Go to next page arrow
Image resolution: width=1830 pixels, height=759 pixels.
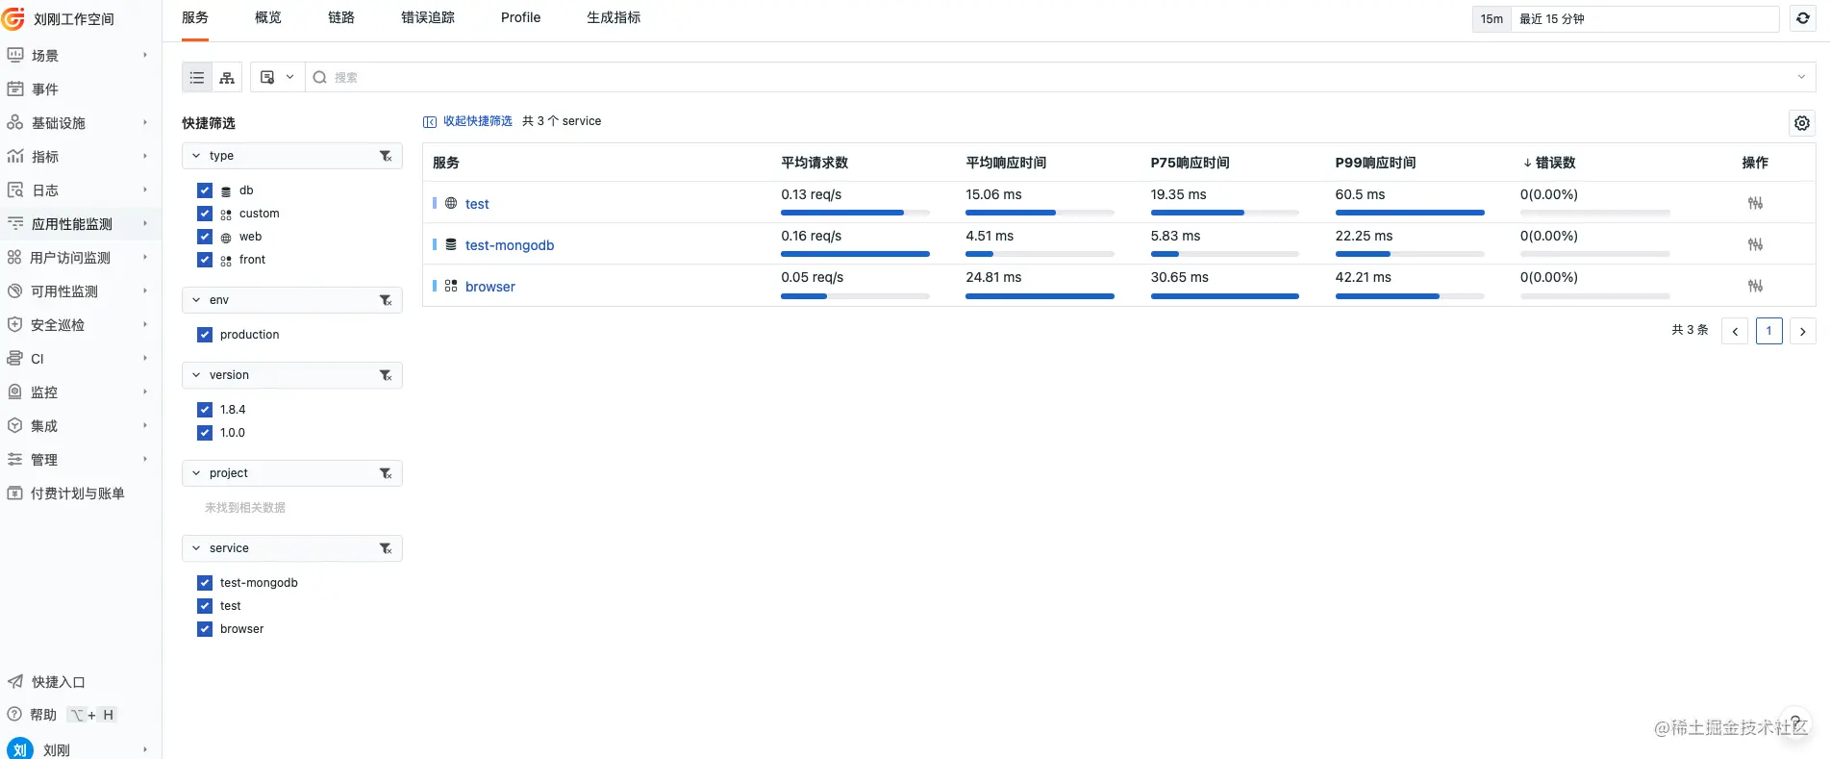[1802, 331]
